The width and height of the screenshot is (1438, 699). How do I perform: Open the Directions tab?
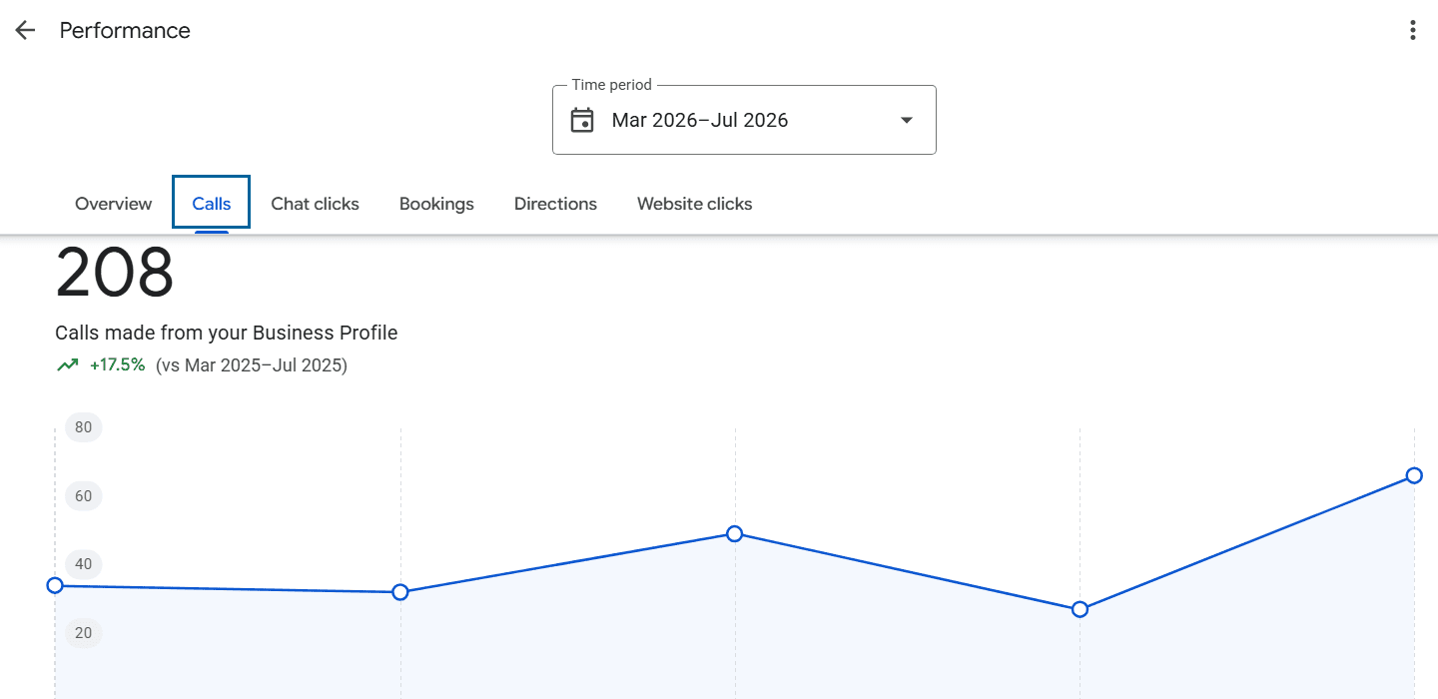point(555,204)
